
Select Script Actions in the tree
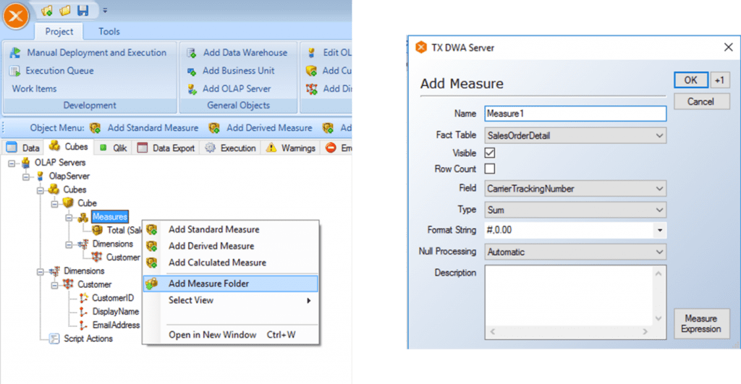pyautogui.click(x=88, y=338)
